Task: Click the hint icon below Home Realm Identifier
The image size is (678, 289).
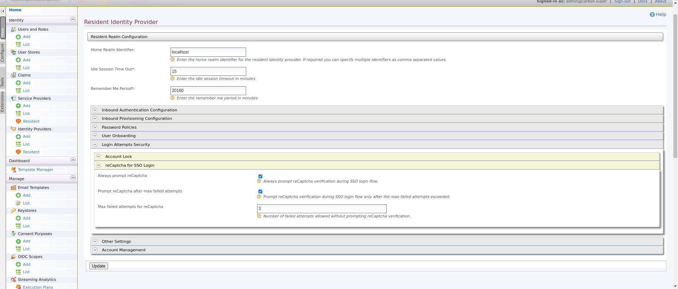Action: [x=173, y=60]
